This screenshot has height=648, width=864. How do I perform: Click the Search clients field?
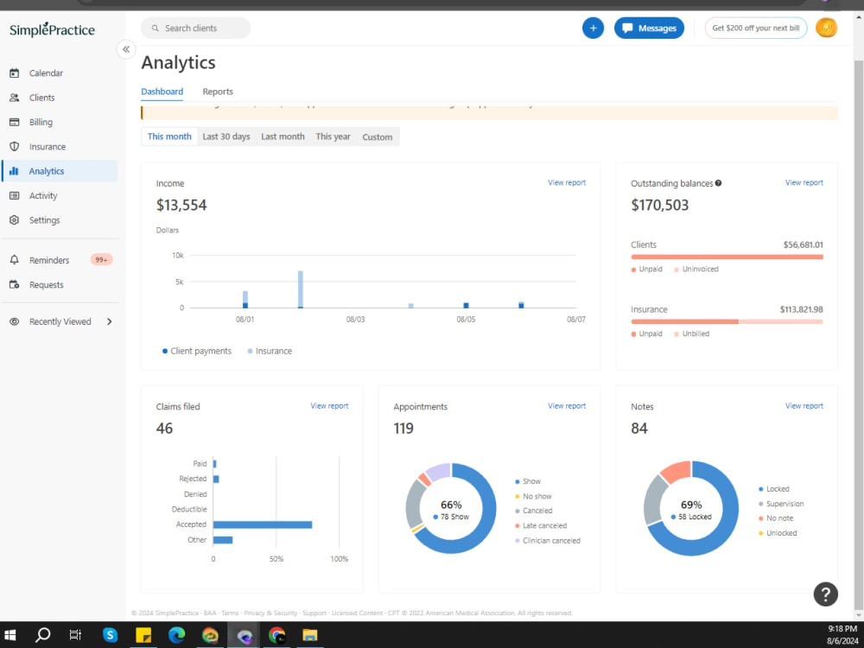pyautogui.click(x=195, y=29)
